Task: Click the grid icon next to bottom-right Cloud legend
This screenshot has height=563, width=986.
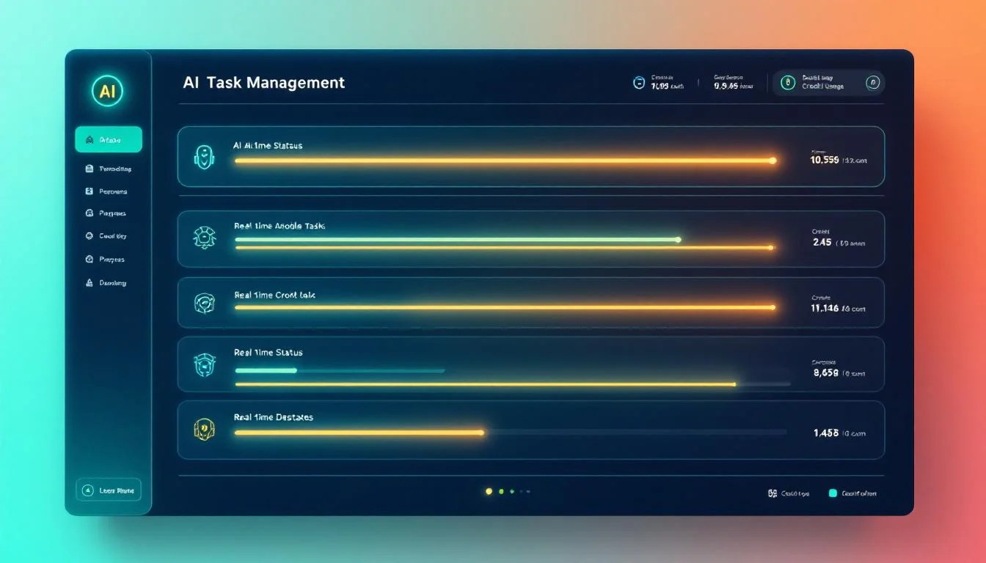Action: pyautogui.click(x=771, y=493)
